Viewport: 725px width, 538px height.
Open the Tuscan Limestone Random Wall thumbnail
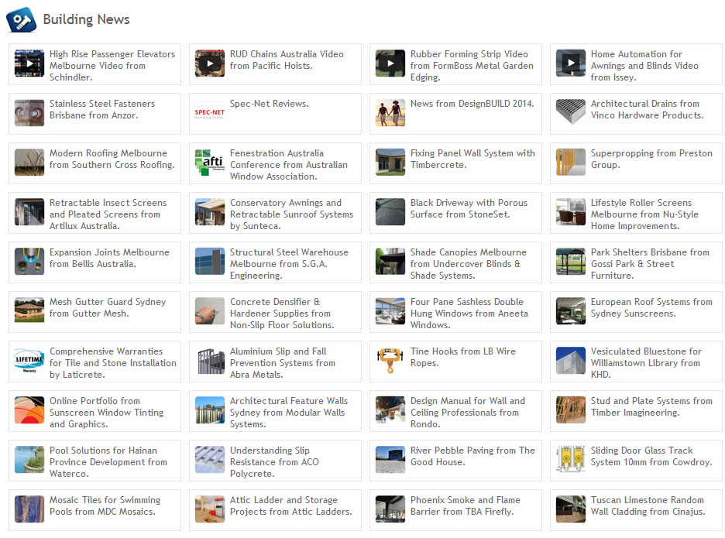[571, 509]
